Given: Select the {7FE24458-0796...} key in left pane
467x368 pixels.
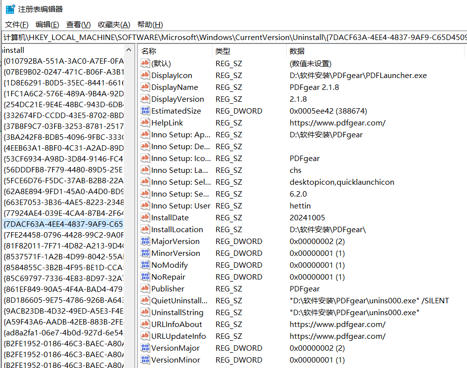Looking at the screenshot, I should [59, 235].
